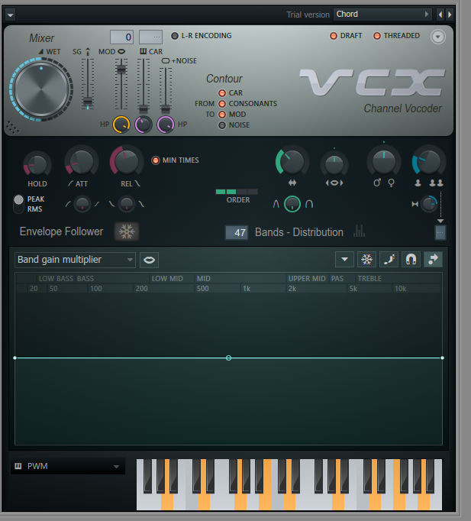The width and height of the screenshot is (471, 521).
Task: Go to next preset arrow
Action: pos(450,15)
